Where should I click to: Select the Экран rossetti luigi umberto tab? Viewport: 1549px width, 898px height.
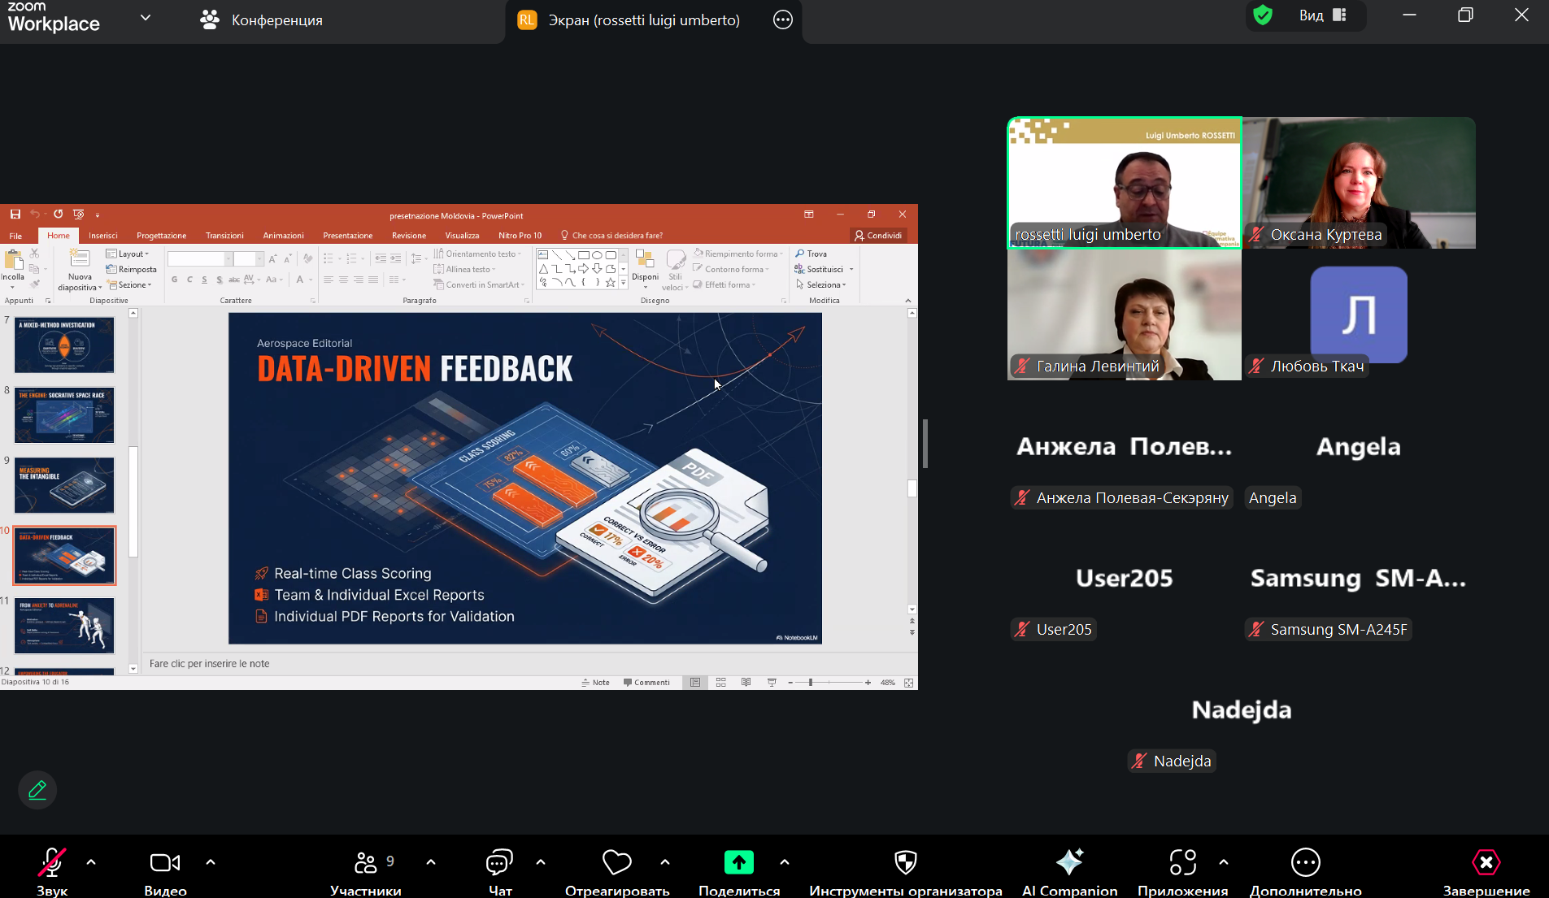643,20
